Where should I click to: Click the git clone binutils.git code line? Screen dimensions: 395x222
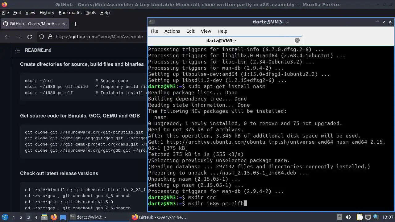(86, 132)
